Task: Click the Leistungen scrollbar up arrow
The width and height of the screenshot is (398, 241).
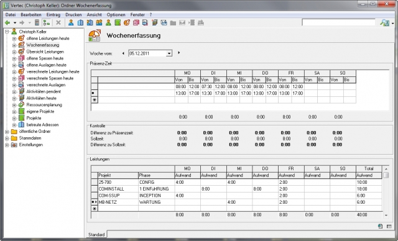Action: point(386,169)
